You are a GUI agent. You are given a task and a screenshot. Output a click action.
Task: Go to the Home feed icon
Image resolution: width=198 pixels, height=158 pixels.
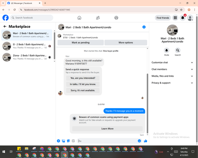pos(79,18)
